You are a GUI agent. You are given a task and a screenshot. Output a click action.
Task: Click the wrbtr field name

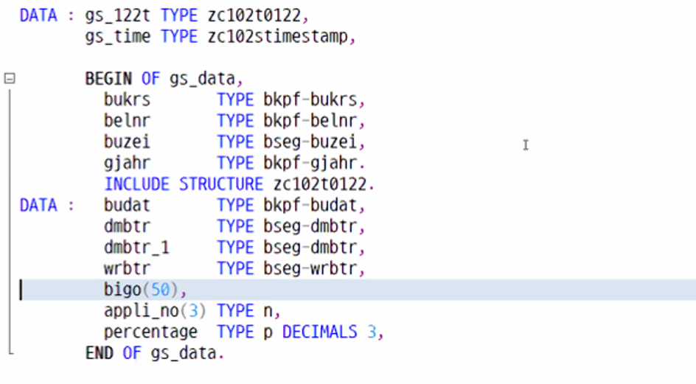click(x=127, y=268)
